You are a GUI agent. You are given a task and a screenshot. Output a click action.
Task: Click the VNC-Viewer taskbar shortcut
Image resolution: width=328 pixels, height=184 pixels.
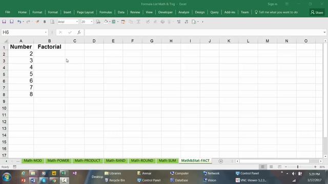pos(251,180)
